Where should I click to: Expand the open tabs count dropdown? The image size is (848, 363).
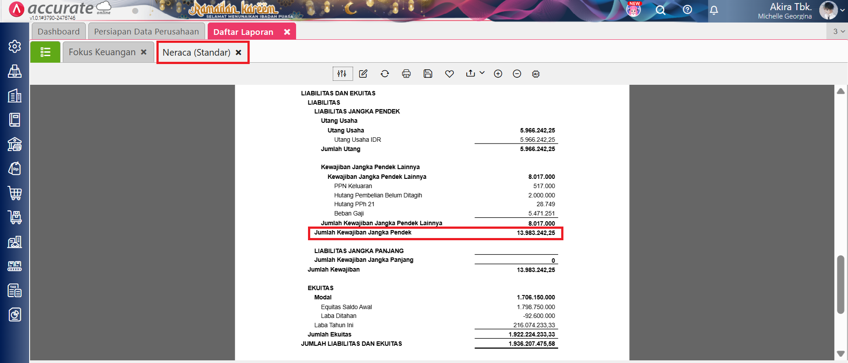(x=838, y=31)
